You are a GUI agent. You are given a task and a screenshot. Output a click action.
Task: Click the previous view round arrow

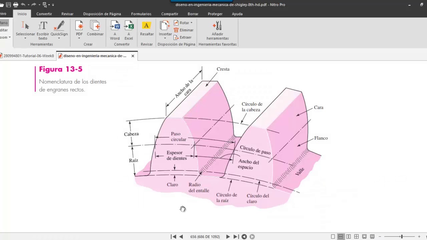[244, 237]
